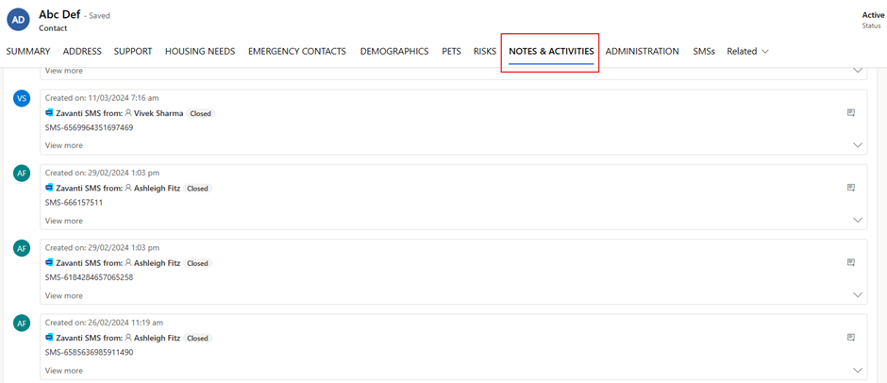Open the PETS tab

[x=451, y=51]
